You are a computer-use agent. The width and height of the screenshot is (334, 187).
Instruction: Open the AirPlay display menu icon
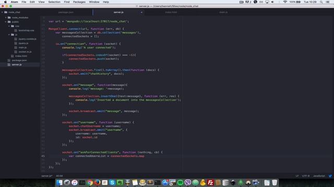pos(267,2)
